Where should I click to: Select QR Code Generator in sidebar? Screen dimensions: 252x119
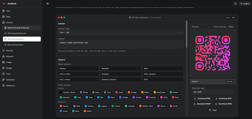[22, 39]
